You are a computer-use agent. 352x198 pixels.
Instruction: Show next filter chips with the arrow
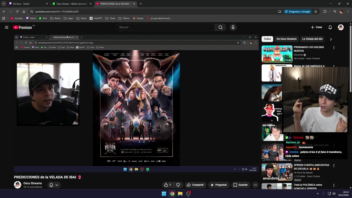[331, 39]
